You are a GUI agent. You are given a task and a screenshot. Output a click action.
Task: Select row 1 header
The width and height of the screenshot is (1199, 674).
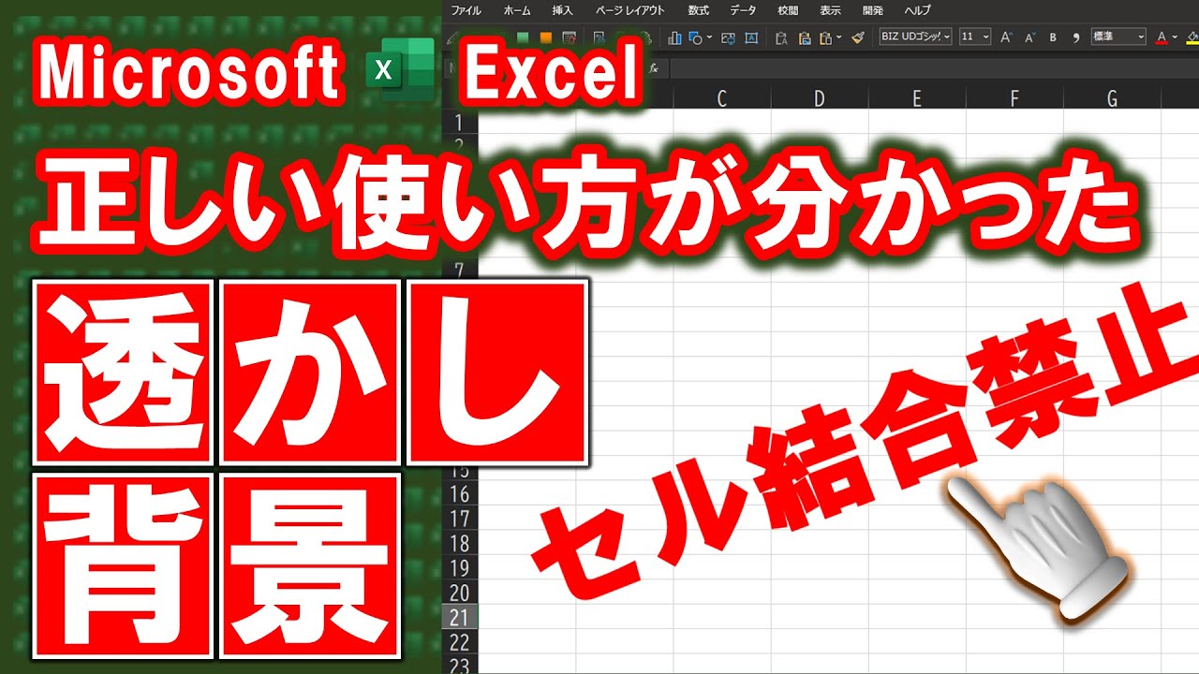click(460, 123)
